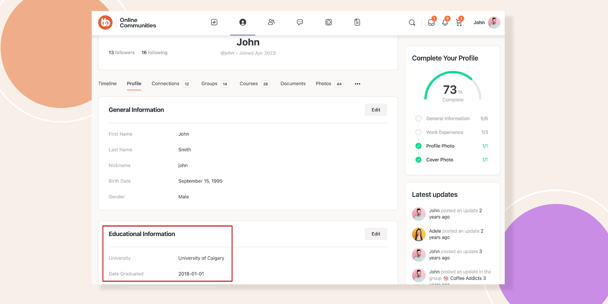Image resolution: width=608 pixels, height=304 pixels.
Task: Click the Online Communities site title
Action: (x=138, y=22)
